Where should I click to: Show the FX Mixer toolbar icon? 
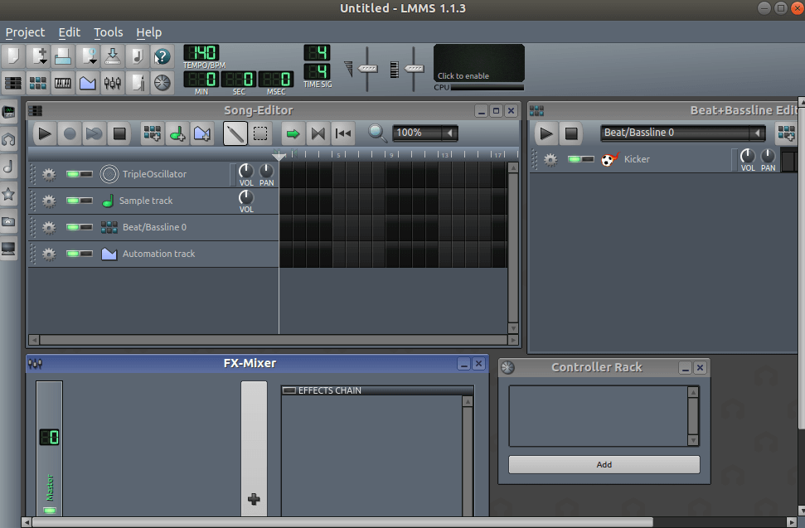tap(113, 83)
